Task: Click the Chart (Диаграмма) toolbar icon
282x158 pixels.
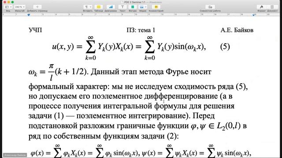Action: click(111, 7)
